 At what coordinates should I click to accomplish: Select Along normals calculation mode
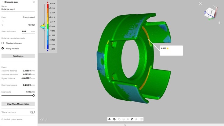click(3, 48)
